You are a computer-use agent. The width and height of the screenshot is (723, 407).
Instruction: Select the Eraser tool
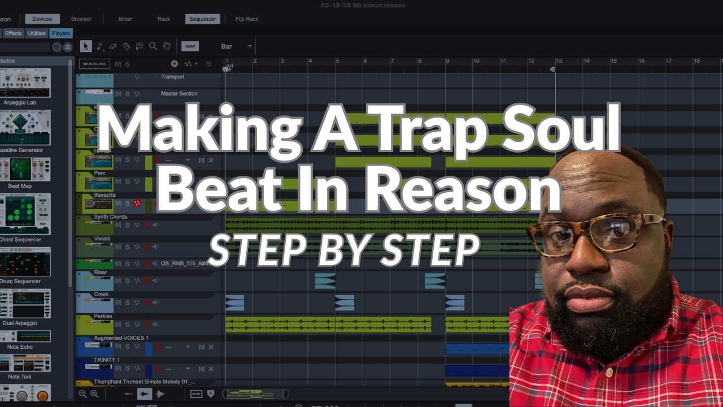tap(112, 46)
